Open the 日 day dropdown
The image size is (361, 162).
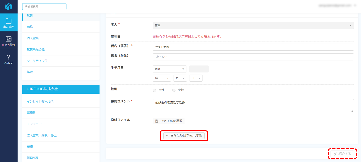tap(196, 78)
